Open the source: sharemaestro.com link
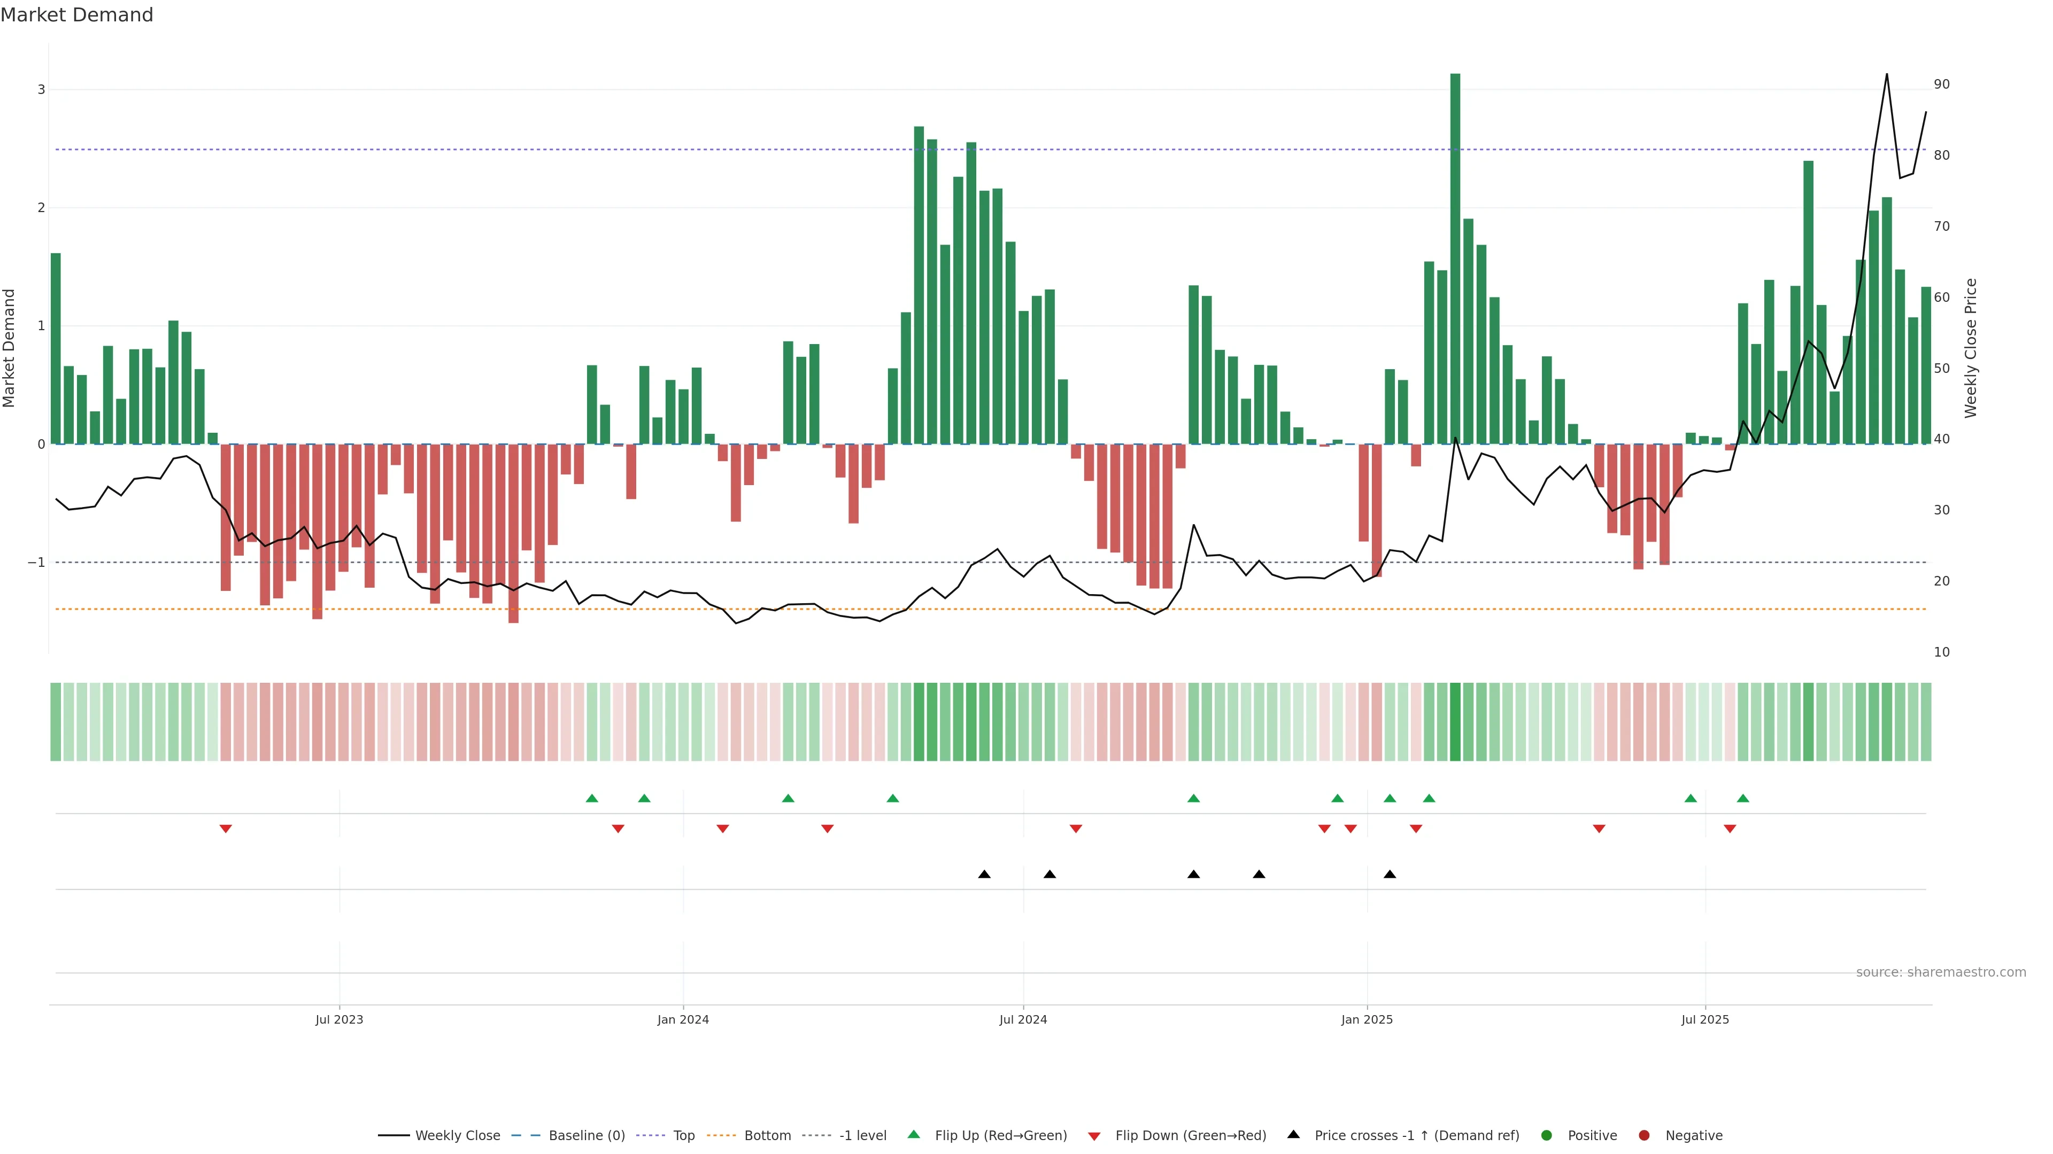Image resolution: width=2053 pixels, height=1154 pixels. click(1941, 972)
